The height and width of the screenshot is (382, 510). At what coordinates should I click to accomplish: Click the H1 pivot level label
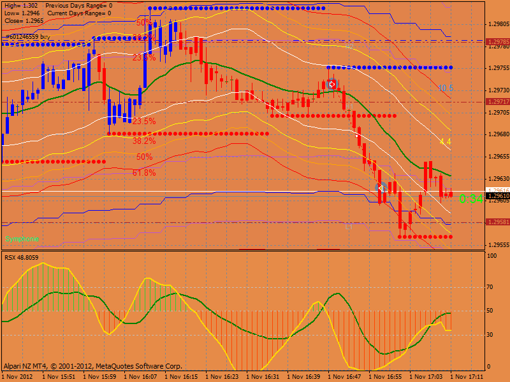tap(349, 107)
